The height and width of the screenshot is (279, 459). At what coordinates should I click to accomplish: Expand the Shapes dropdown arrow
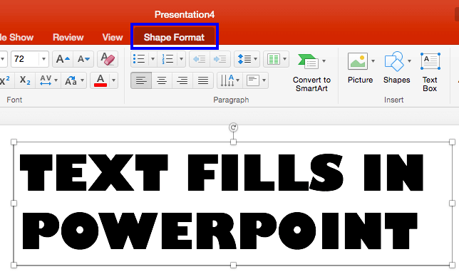pos(410,61)
